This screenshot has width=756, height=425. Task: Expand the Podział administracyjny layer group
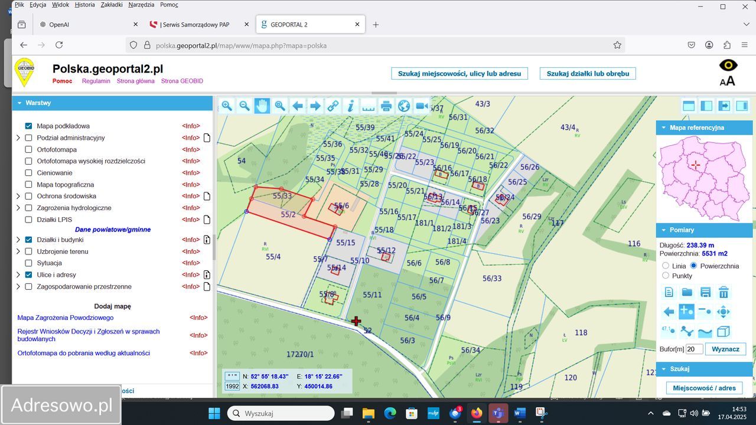point(18,138)
